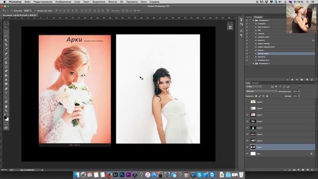The image size is (318, 179).
Task: Open the layer blending mode dropdown
Action: tap(261, 91)
